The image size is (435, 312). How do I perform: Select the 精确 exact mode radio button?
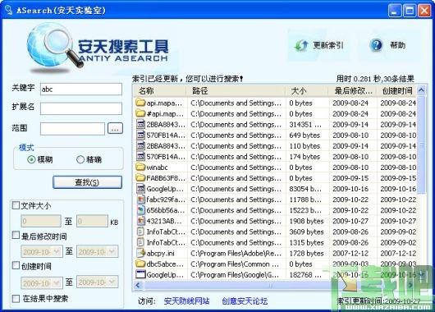(80, 159)
